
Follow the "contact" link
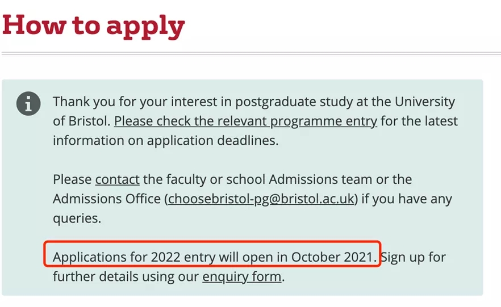(x=117, y=179)
